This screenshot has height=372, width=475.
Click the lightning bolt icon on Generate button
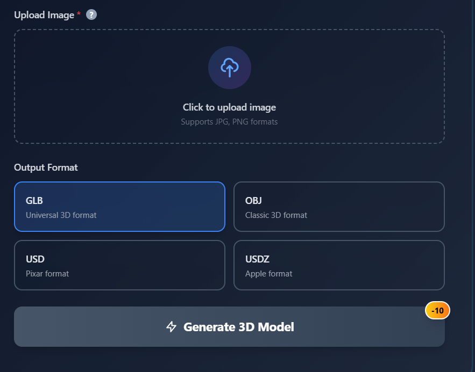(172, 327)
